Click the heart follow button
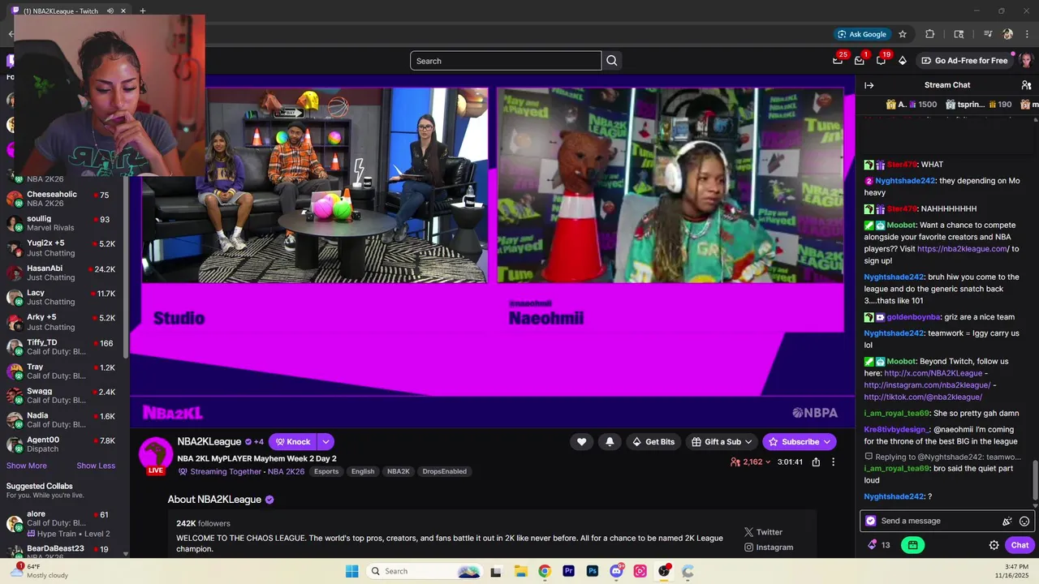Image resolution: width=1039 pixels, height=584 pixels. pos(581,442)
